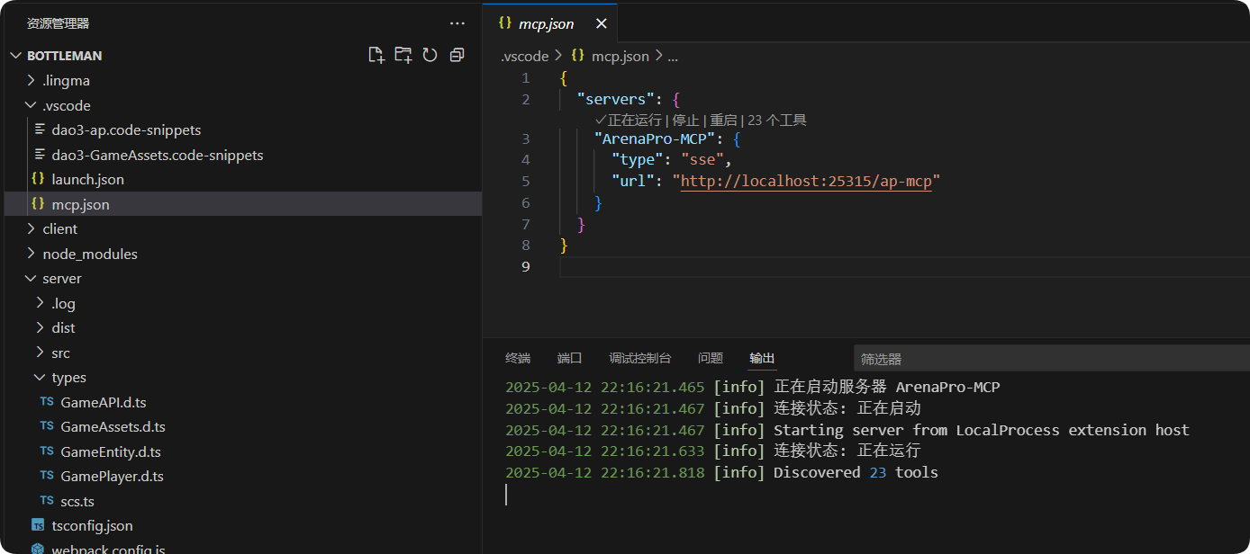
Task: Open the 问题 panel tab
Action: [x=711, y=358]
